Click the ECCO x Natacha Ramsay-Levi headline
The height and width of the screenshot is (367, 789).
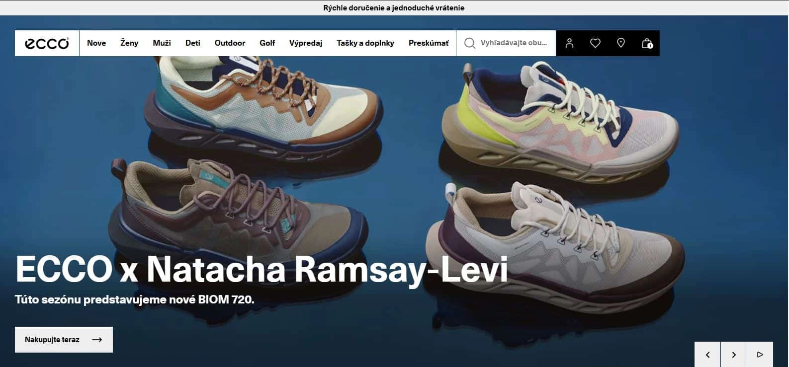262,270
